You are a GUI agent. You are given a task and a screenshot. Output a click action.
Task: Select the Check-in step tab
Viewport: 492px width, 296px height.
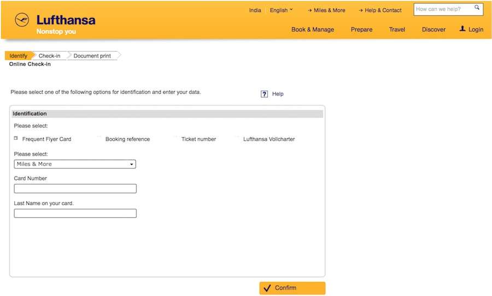[50, 56]
